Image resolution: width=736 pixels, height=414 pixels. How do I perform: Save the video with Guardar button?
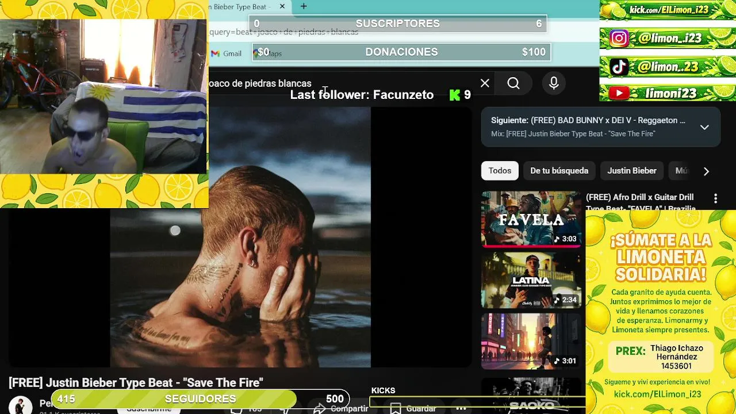pos(413,409)
